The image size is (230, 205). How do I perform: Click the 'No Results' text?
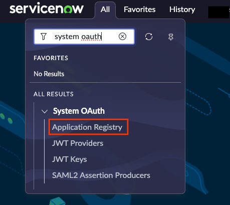click(x=49, y=74)
